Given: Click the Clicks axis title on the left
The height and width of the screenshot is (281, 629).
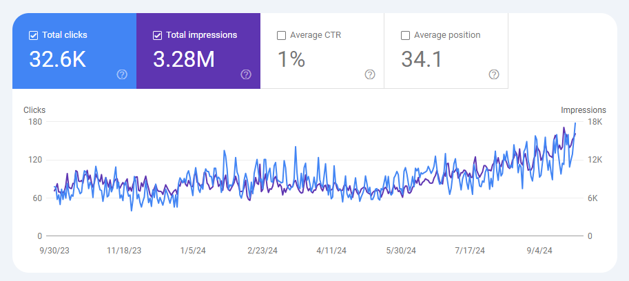Looking at the screenshot, I should click(34, 110).
